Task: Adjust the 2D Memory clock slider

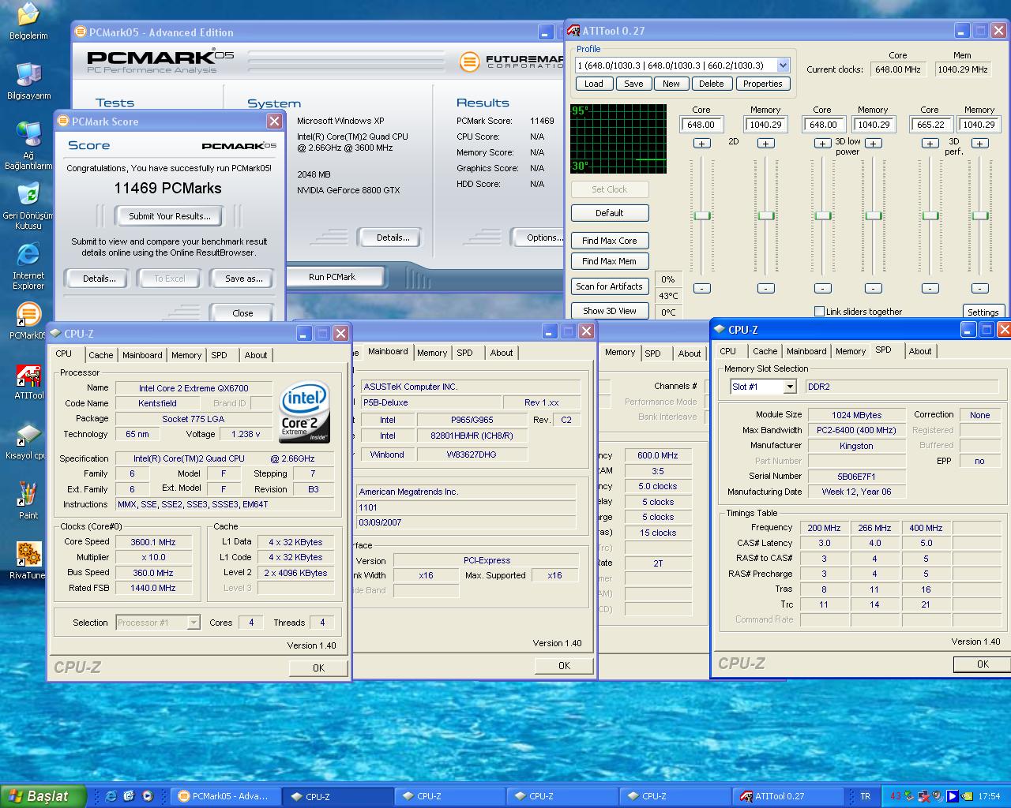Action: (x=765, y=215)
